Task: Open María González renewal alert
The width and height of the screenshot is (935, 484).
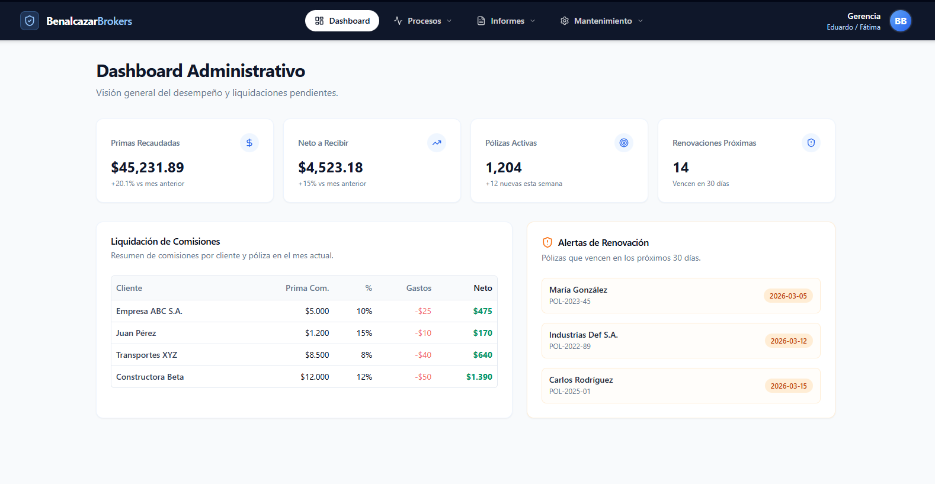Action: coord(680,296)
